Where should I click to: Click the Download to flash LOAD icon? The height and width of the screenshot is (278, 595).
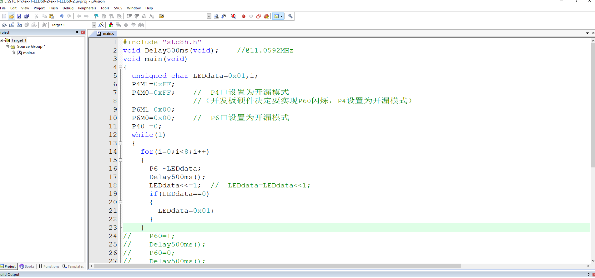pos(44,25)
